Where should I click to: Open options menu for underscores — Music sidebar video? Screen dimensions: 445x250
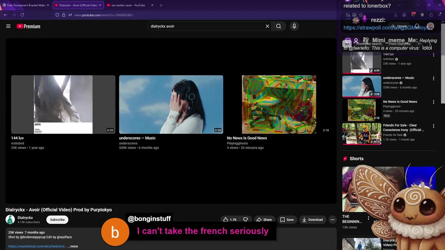click(434, 78)
